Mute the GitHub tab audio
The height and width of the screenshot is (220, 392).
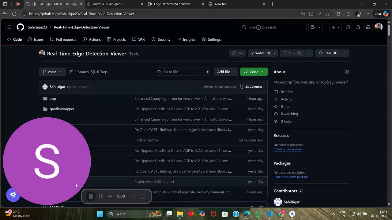tap(34, 4)
